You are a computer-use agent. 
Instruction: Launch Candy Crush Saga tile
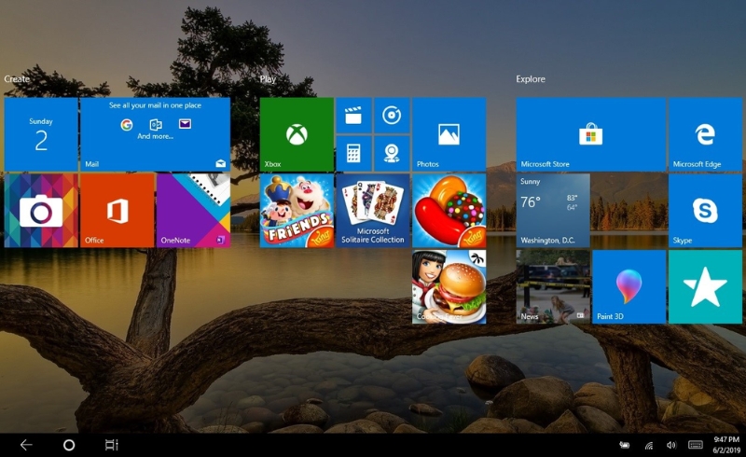(x=449, y=211)
